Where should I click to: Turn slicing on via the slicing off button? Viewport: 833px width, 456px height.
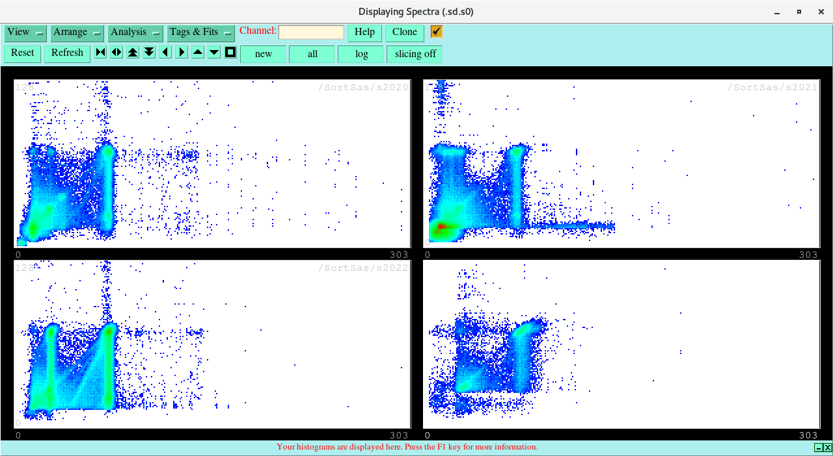(414, 54)
